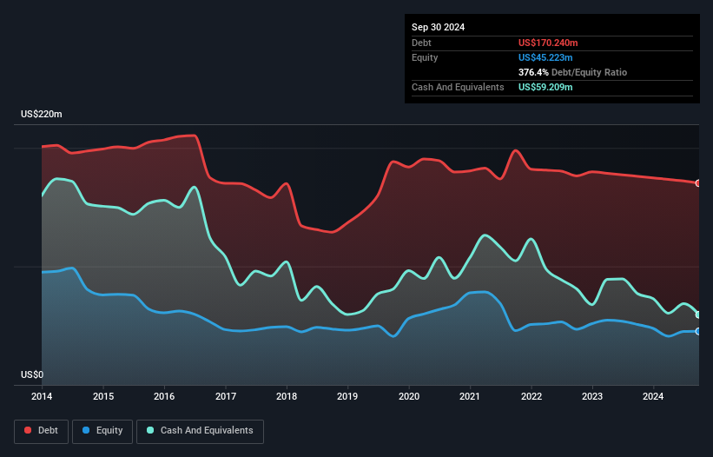Click the 2017 x-axis label
This screenshot has width=713, height=457.
226,396
